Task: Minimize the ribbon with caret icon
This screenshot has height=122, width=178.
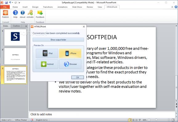Action: 172,7
